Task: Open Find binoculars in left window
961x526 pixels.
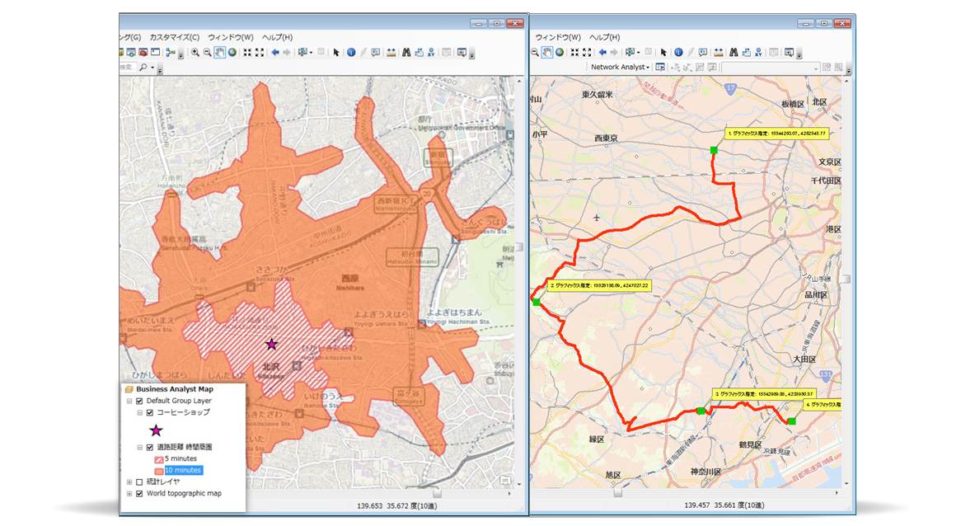Action: (406, 52)
